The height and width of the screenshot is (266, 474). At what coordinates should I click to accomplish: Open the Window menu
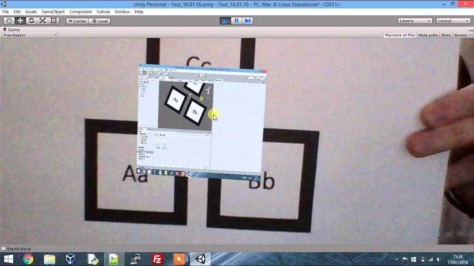pos(122,12)
